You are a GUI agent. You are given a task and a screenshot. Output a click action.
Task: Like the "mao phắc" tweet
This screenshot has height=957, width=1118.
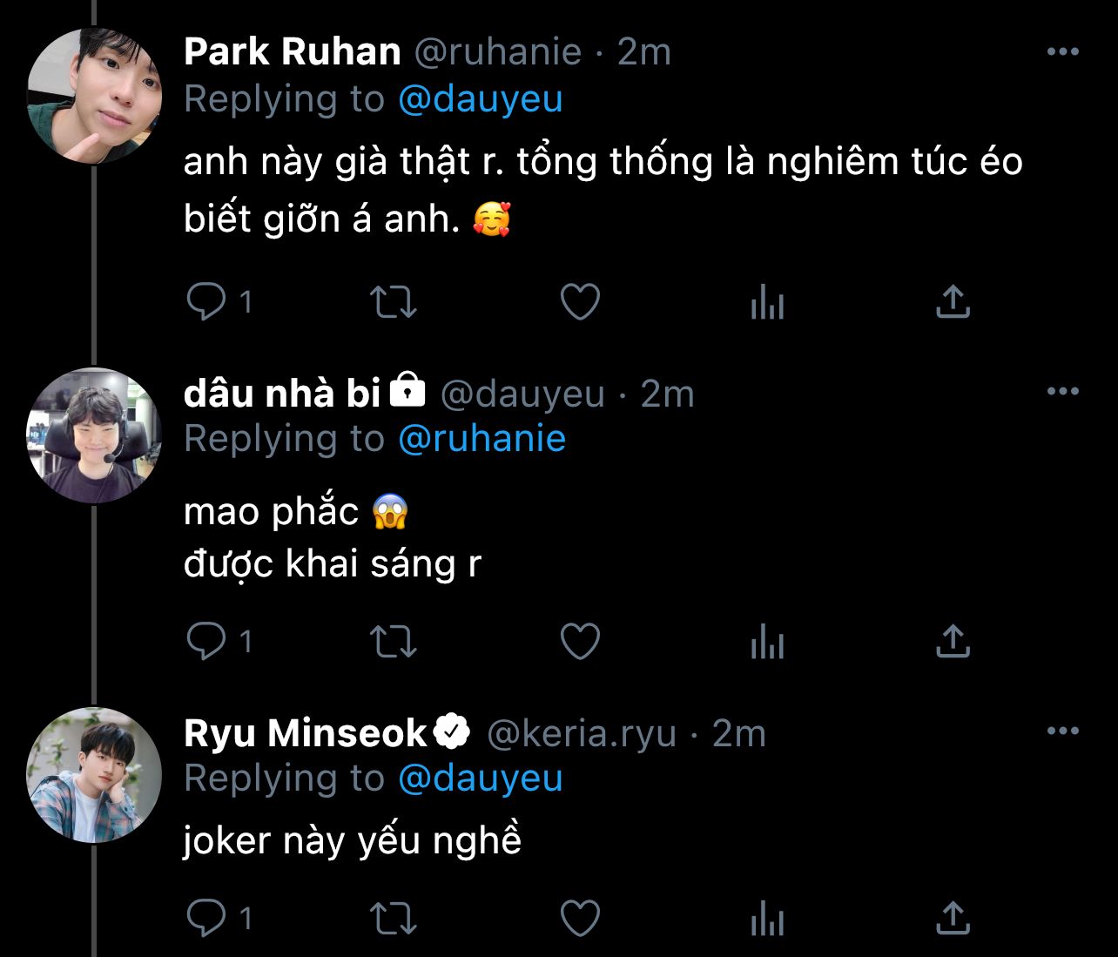click(x=580, y=642)
